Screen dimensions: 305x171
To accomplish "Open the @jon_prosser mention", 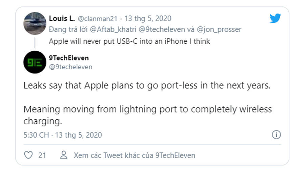I will (219, 29).
